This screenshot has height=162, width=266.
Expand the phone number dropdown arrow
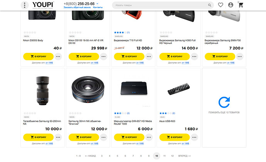[x=98, y=3]
